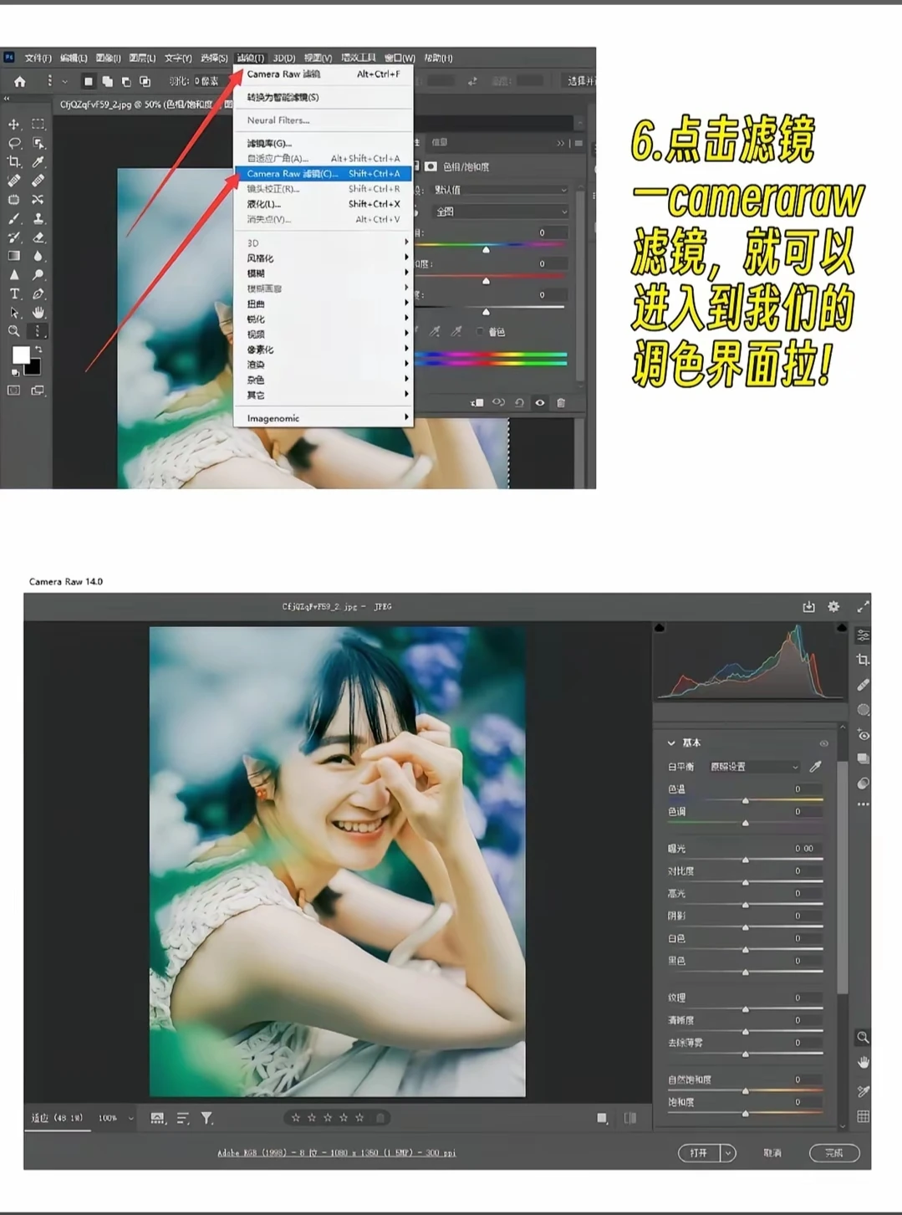Click the sort icon in filmstrip bar

click(182, 1118)
